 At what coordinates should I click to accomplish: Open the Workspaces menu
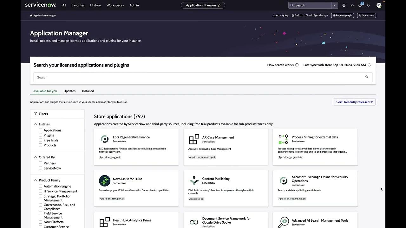point(115,5)
